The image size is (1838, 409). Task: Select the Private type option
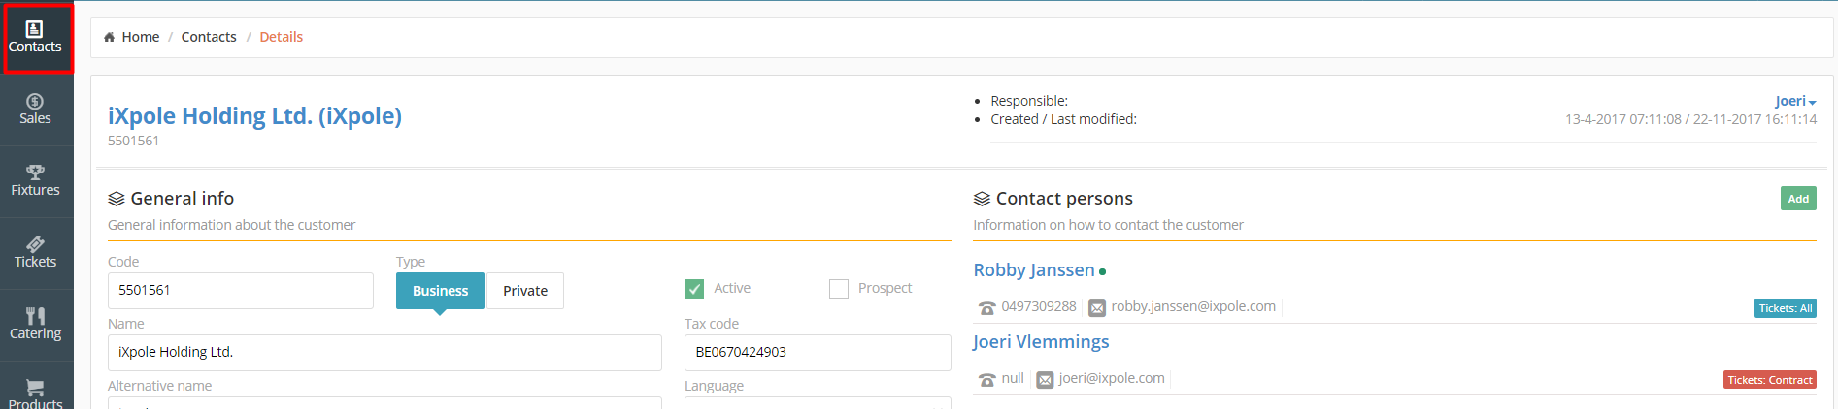pos(525,291)
